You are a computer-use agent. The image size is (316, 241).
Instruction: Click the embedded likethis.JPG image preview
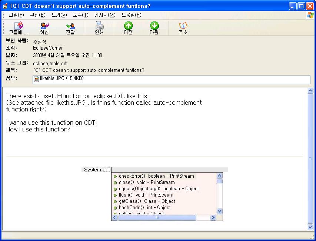[x=155, y=194]
